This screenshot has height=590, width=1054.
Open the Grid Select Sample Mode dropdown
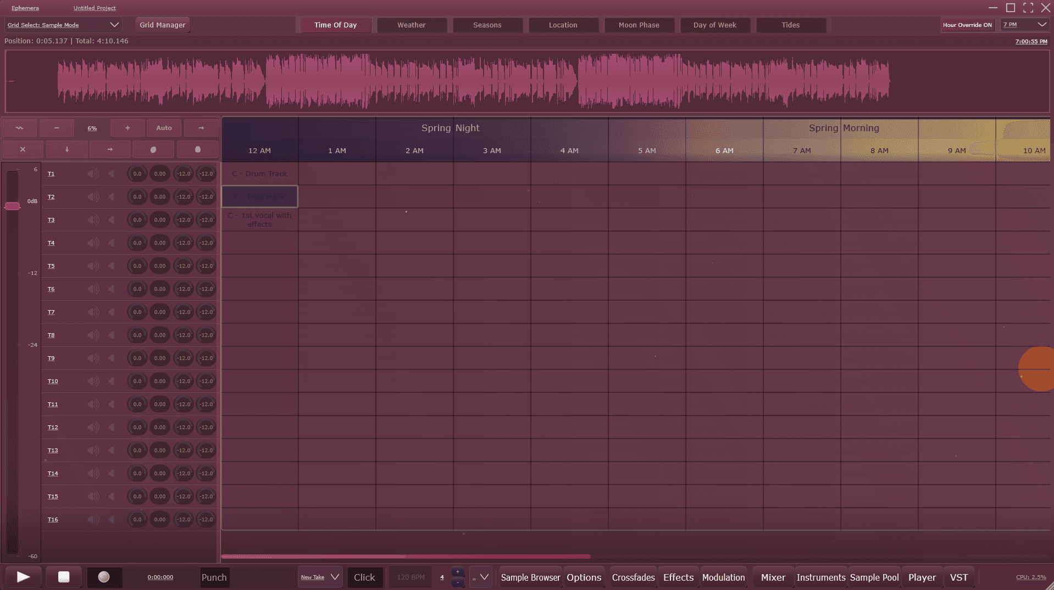pyautogui.click(x=63, y=25)
